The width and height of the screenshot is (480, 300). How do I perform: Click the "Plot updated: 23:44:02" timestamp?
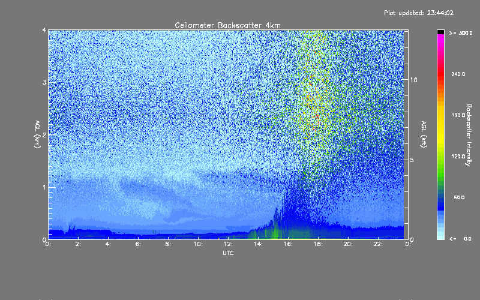[x=419, y=13]
